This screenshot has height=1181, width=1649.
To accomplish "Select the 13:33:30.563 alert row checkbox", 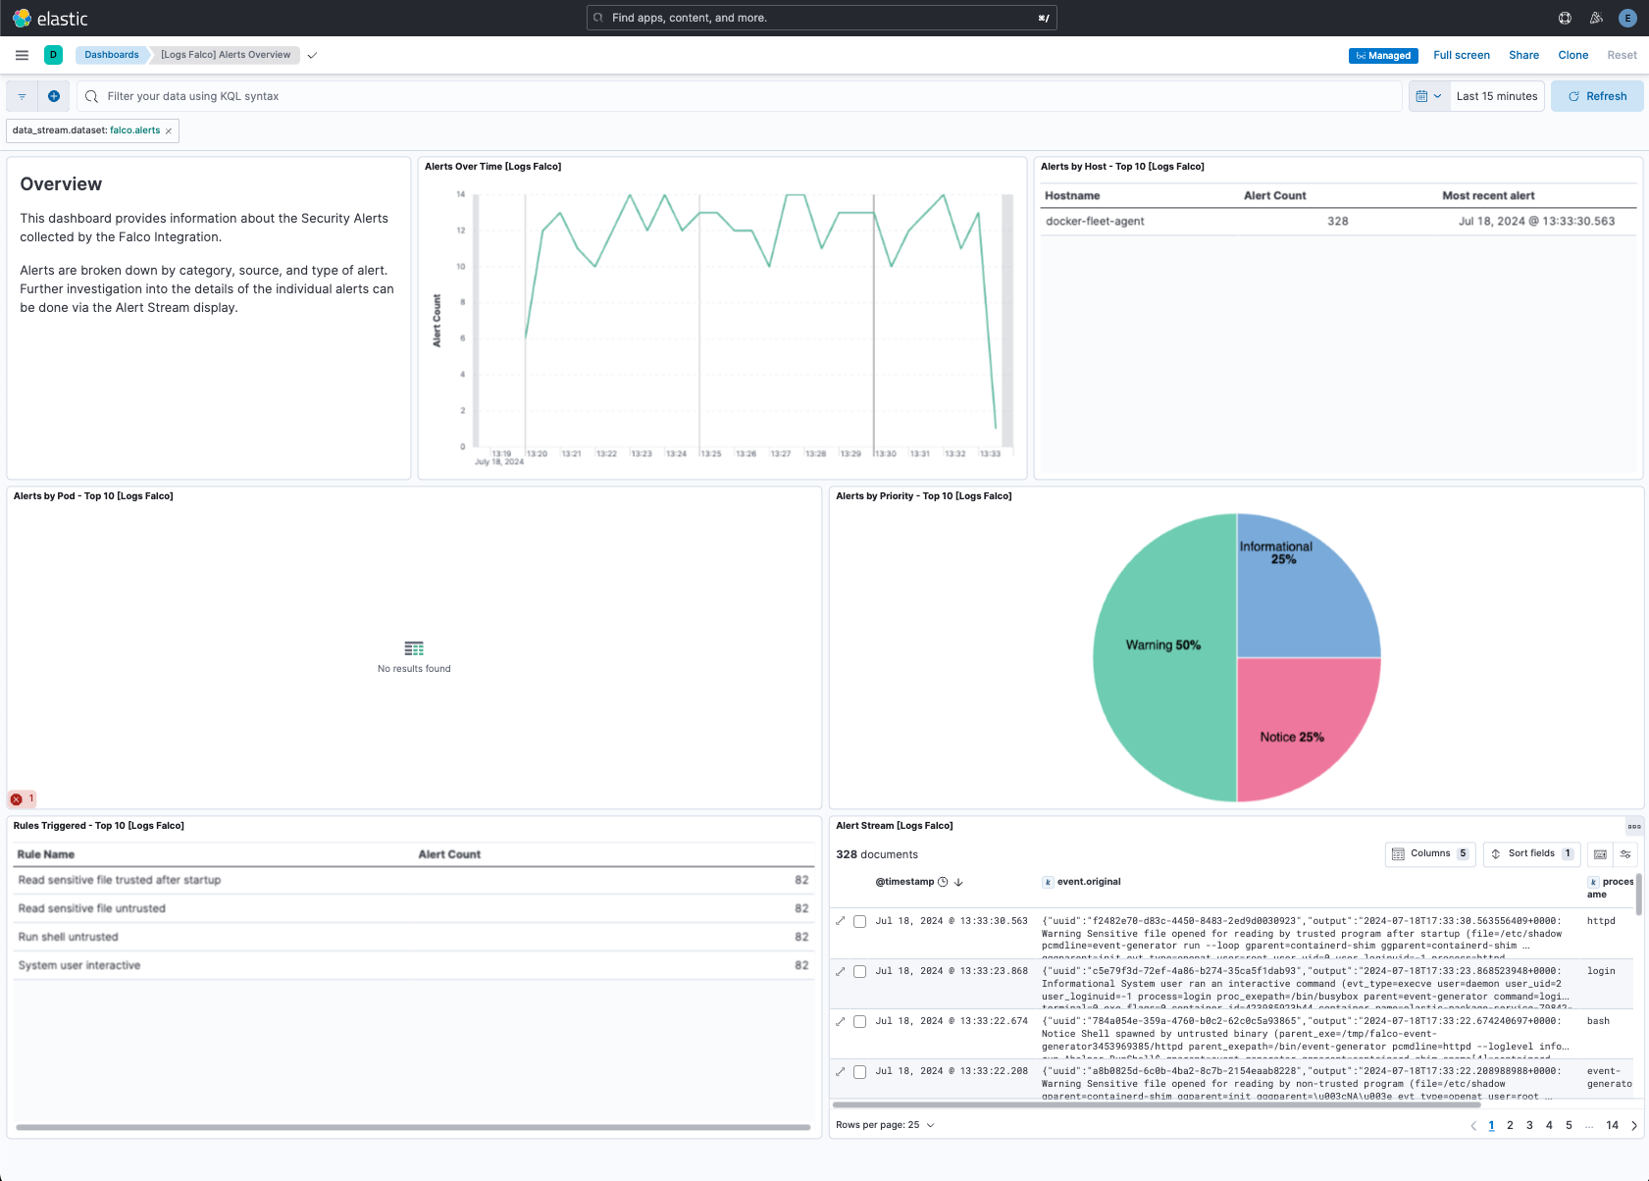I will tap(860, 922).
